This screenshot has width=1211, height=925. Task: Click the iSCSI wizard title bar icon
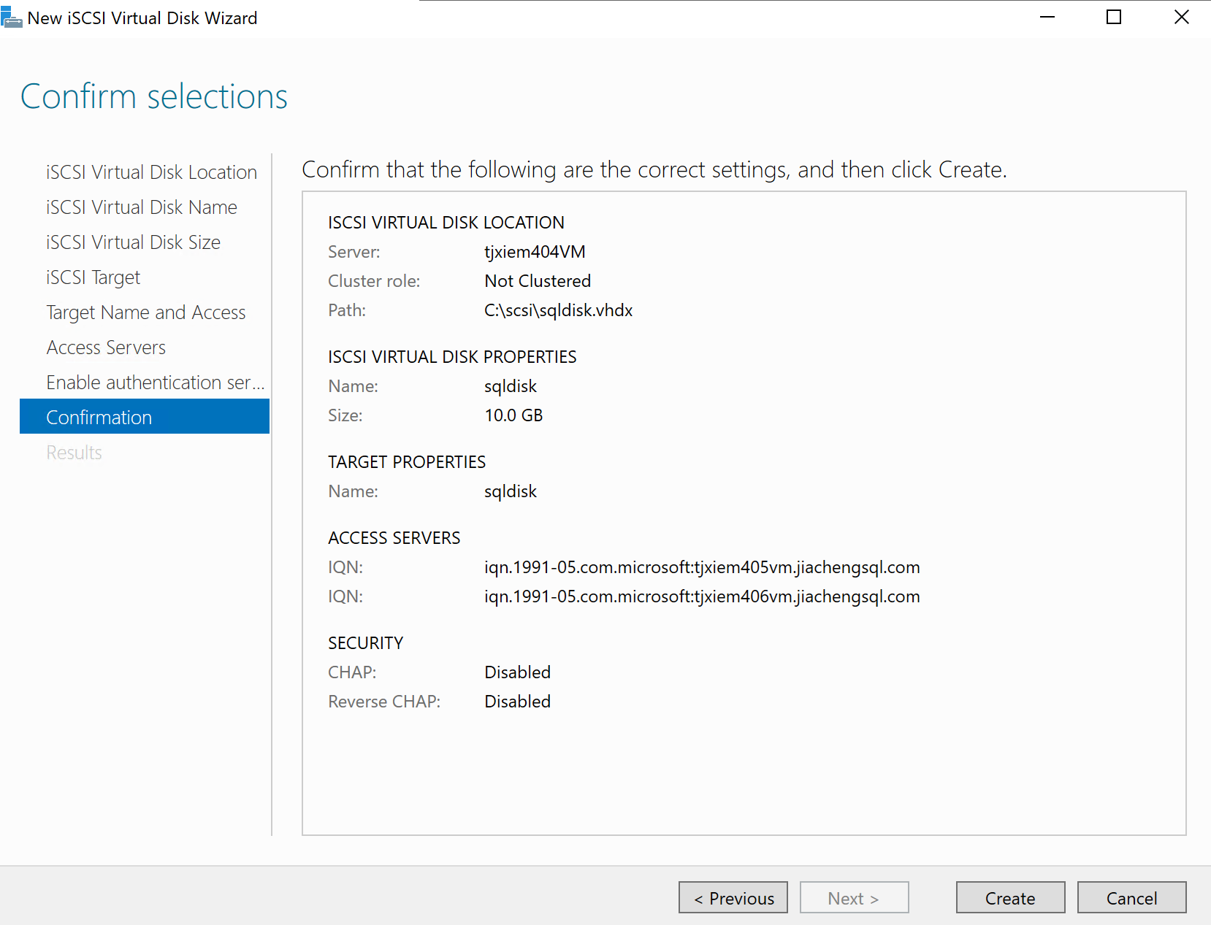11,18
